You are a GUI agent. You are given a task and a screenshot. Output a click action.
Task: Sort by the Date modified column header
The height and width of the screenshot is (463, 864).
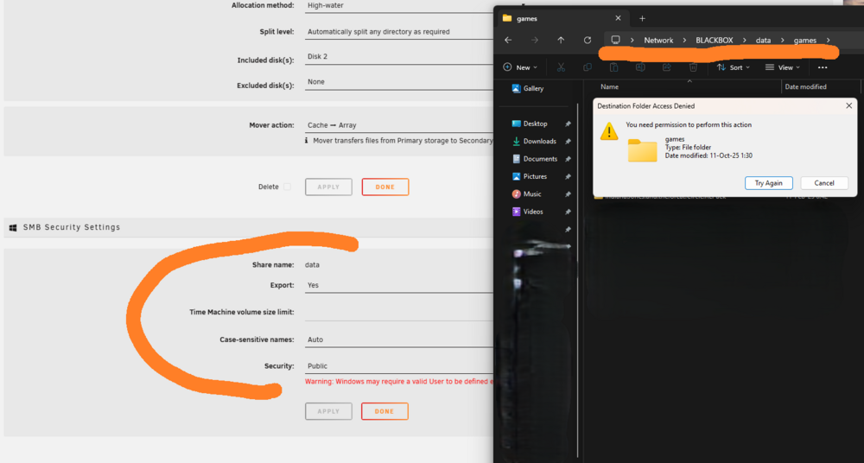tap(805, 87)
